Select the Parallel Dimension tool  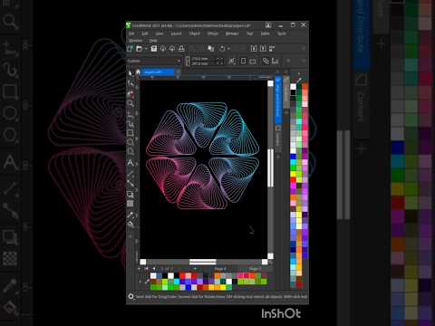pos(130,173)
